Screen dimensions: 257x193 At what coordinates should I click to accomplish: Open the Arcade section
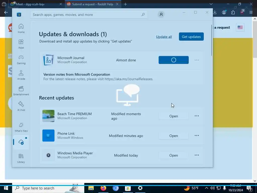(x=21, y=75)
